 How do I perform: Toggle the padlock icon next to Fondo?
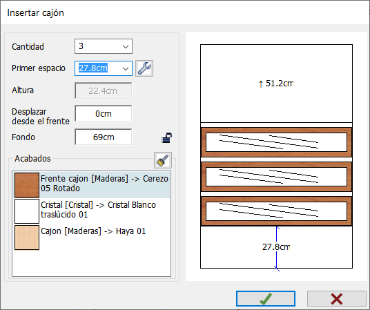(x=166, y=137)
